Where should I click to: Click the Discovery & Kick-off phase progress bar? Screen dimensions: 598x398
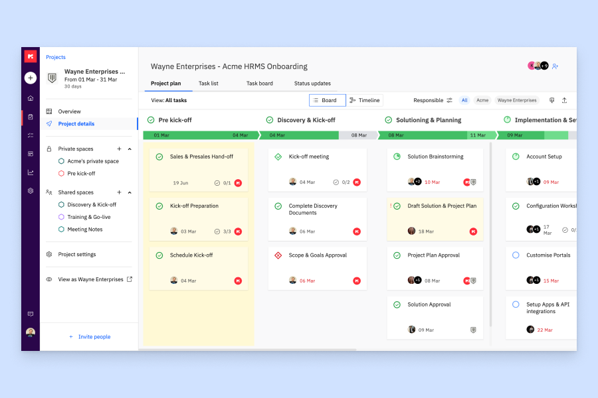point(318,135)
